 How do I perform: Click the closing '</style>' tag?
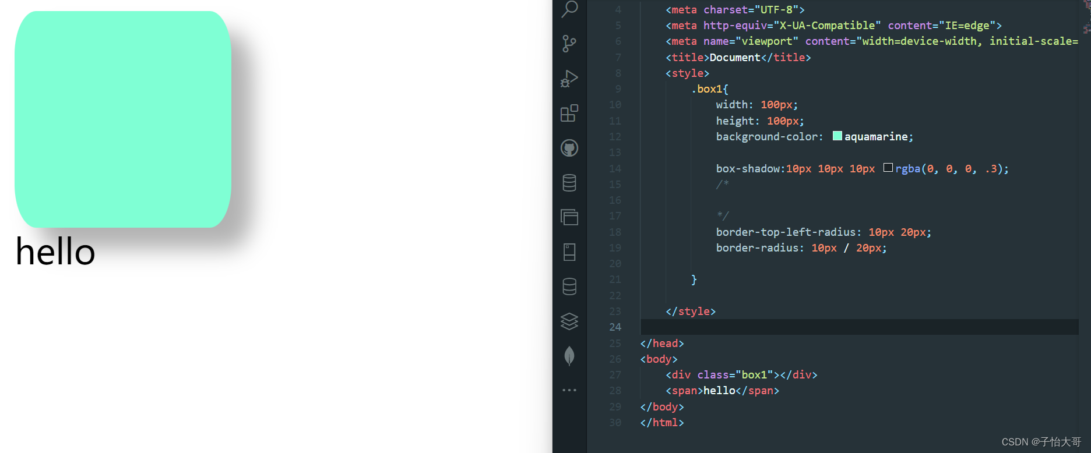[691, 312]
